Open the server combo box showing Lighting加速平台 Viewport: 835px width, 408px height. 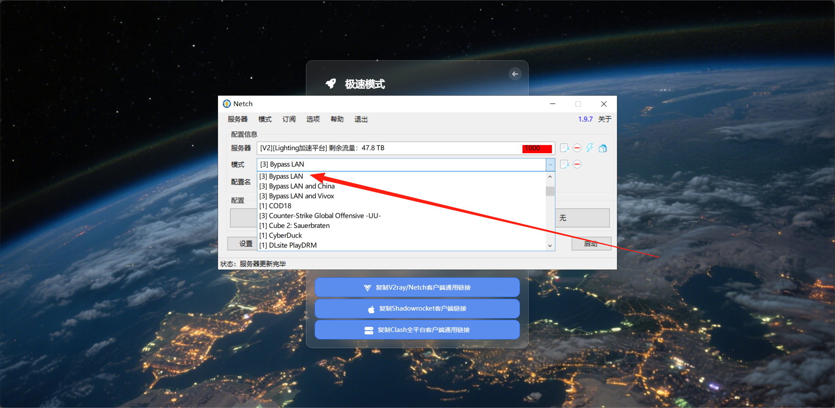(x=406, y=148)
